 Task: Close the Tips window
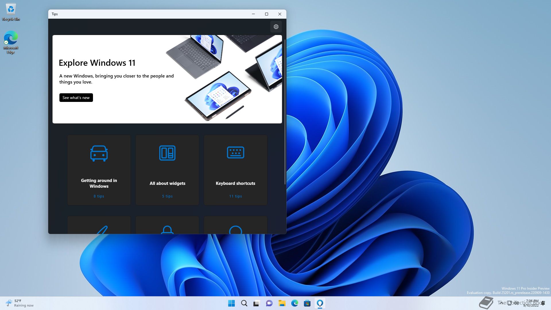tap(280, 14)
